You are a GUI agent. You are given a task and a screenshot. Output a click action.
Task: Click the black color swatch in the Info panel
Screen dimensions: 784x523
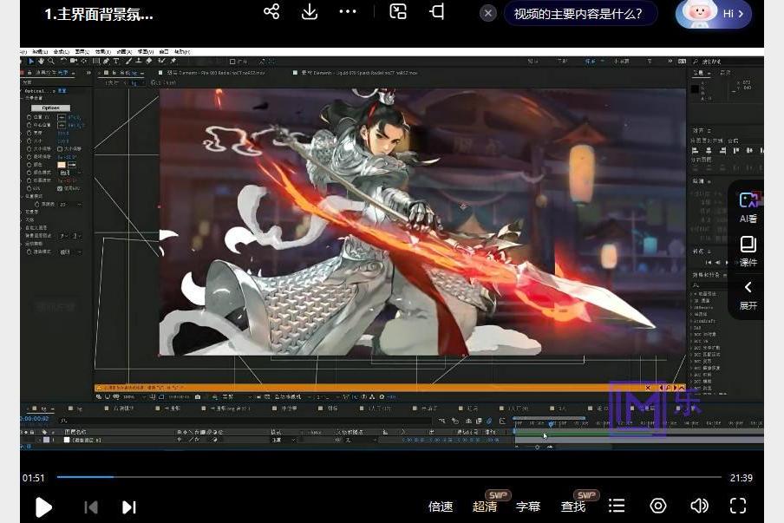coord(695,89)
